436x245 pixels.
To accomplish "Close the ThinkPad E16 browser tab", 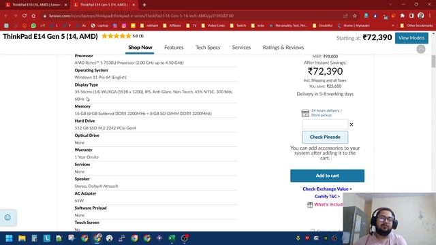I will coord(66,5).
